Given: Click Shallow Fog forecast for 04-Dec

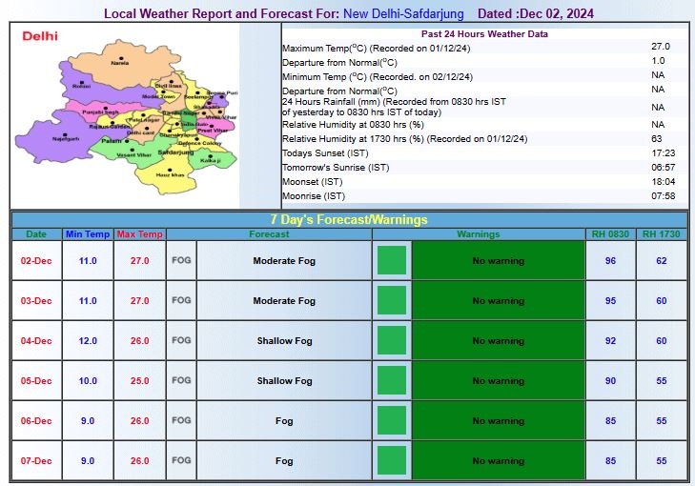Looking at the screenshot, I should coord(284,341).
